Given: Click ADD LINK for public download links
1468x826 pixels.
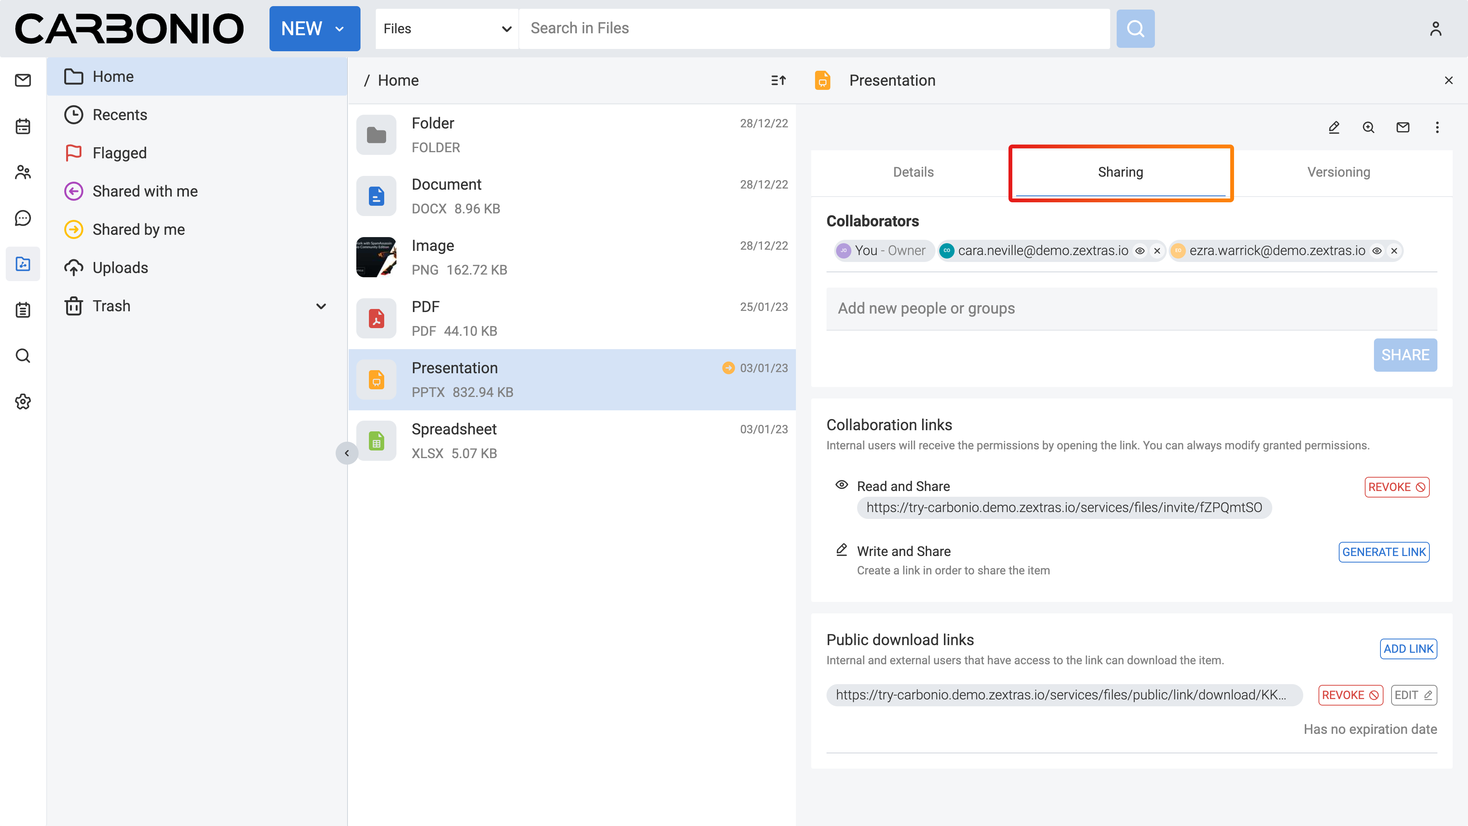Looking at the screenshot, I should click(1408, 649).
